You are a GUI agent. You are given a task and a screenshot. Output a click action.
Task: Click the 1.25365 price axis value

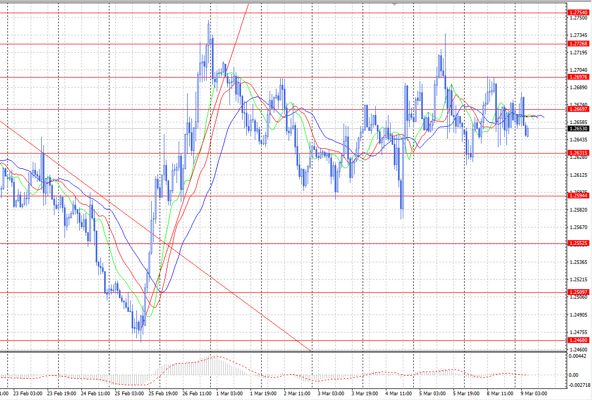point(578,262)
